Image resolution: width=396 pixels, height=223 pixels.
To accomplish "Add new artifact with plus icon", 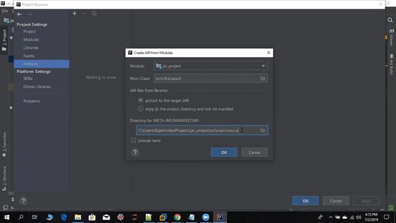I will pyautogui.click(x=74, y=14).
